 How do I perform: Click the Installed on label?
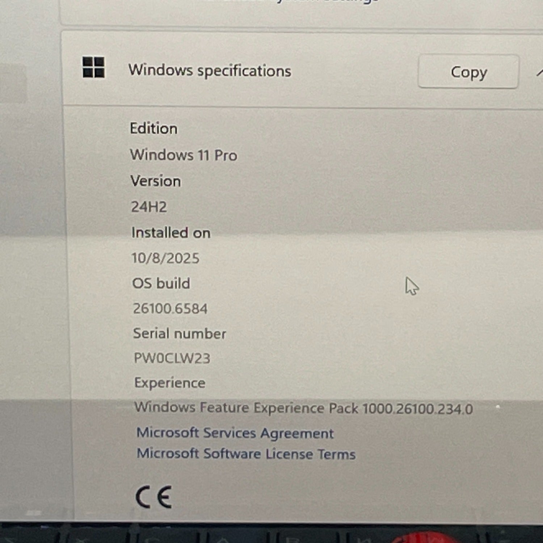coord(171,232)
